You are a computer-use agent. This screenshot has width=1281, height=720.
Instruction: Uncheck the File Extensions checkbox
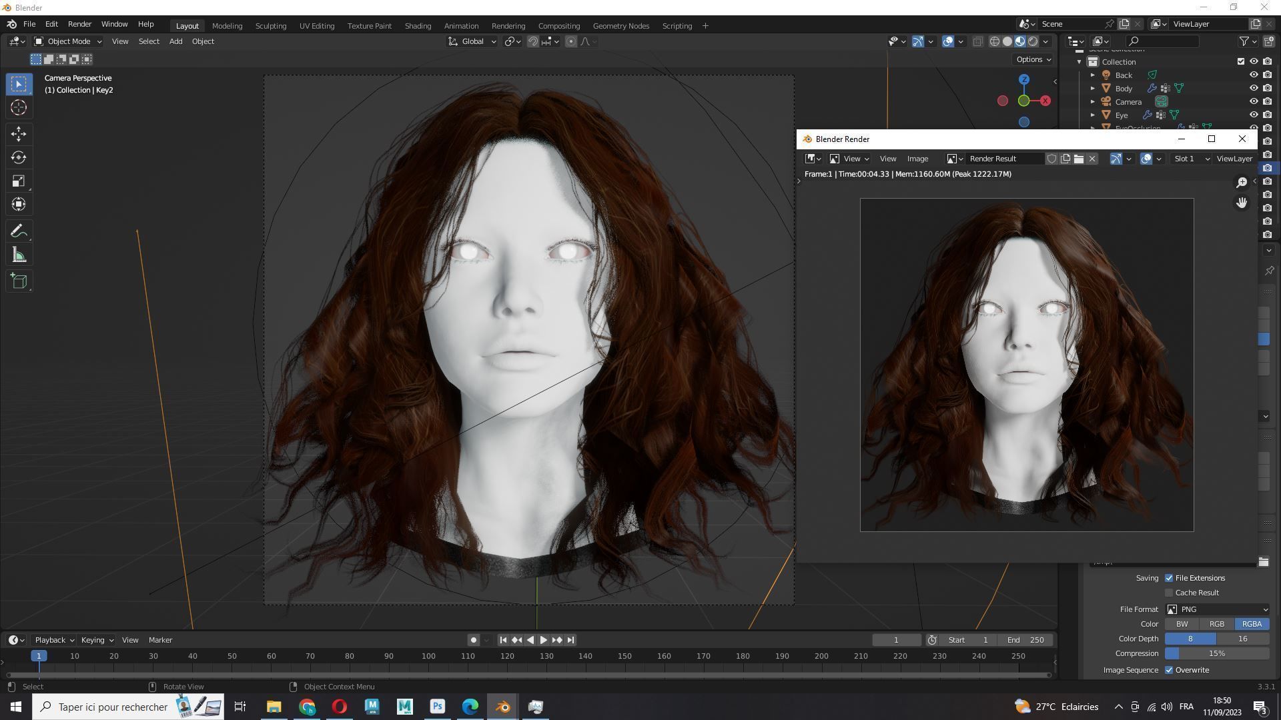[1169, 578]
